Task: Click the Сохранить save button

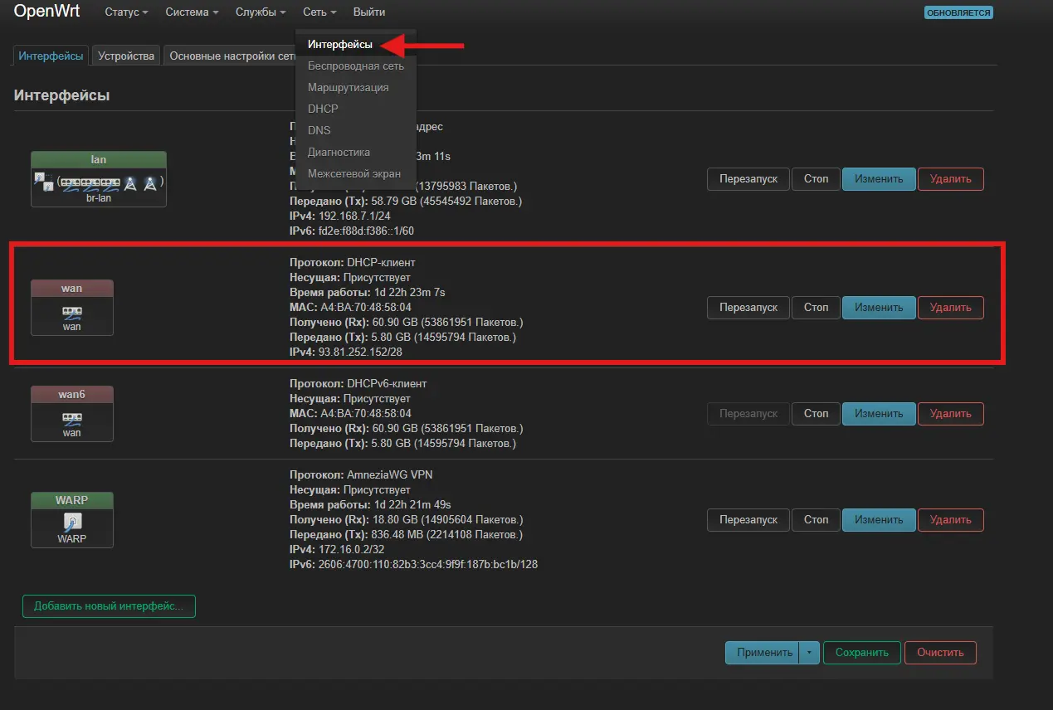Action: [861, 653]
